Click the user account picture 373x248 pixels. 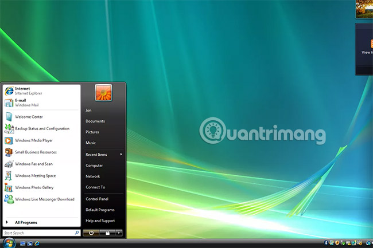tap(103, 93)
